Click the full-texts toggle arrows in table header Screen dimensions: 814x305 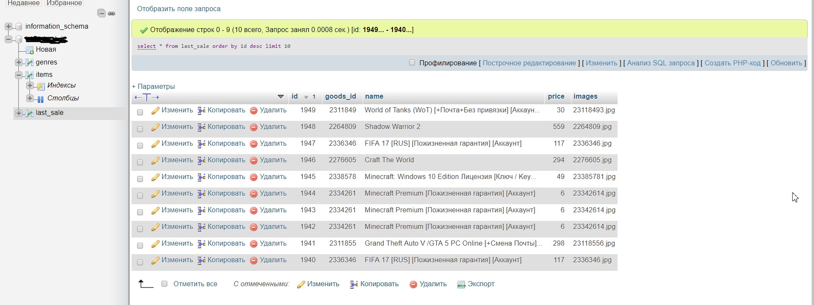(x=146, y=97)
